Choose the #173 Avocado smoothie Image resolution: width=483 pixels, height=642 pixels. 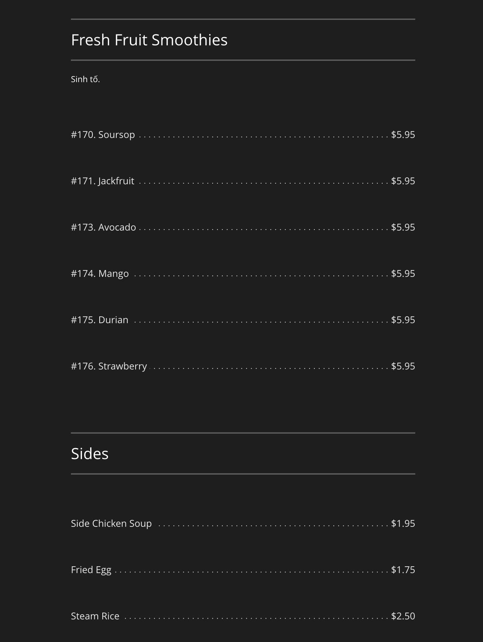coord(103,227)
